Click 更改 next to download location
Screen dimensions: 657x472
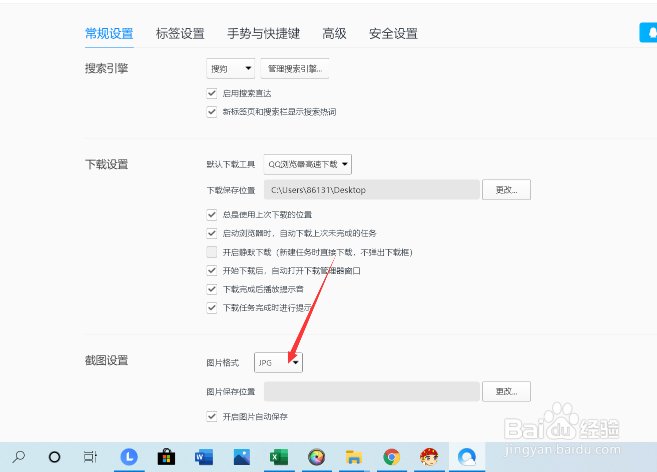pos(506,189)
